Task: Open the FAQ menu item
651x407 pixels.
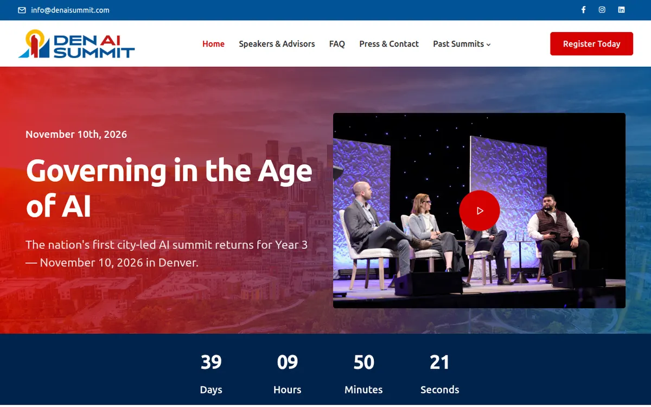Action: tap(337, 44)
